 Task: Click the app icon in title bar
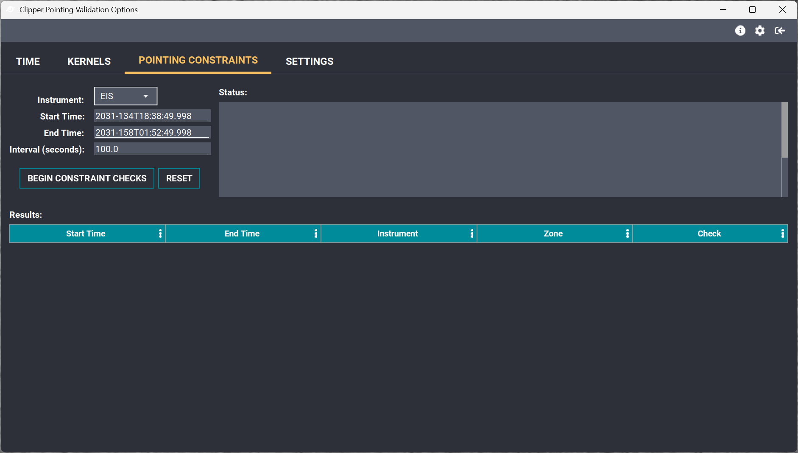(11, 9)
